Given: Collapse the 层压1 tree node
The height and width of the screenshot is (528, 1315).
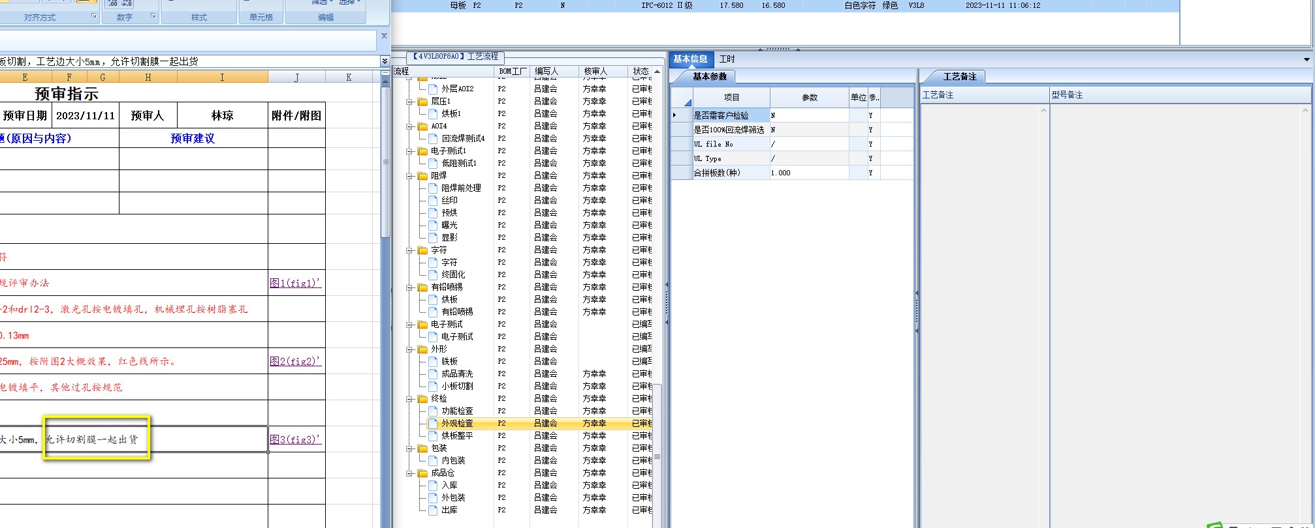Looking at the screenshot, I should point(409,102).
